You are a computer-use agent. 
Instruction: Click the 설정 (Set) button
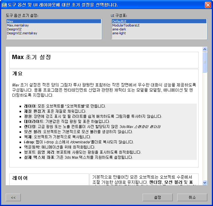(158, 197)
